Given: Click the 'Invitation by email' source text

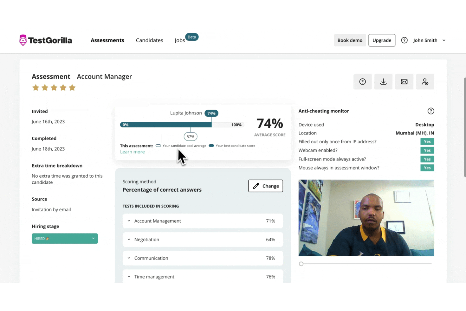Looking at the screenshot, I should tap(51, 210).
